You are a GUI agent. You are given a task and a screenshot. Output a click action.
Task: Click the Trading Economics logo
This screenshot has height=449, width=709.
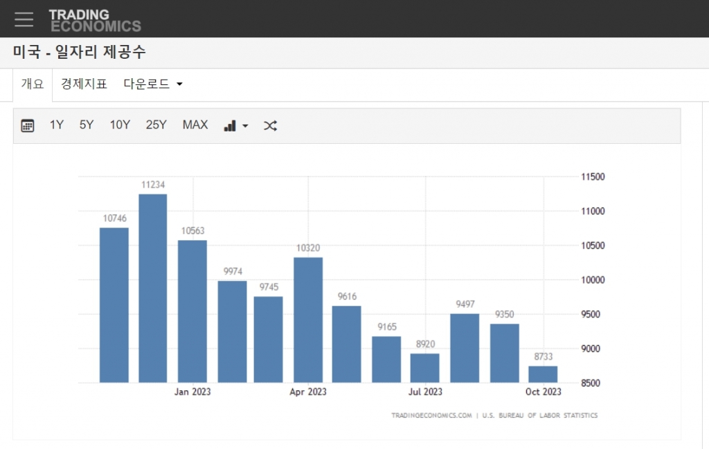pos(95,20)
